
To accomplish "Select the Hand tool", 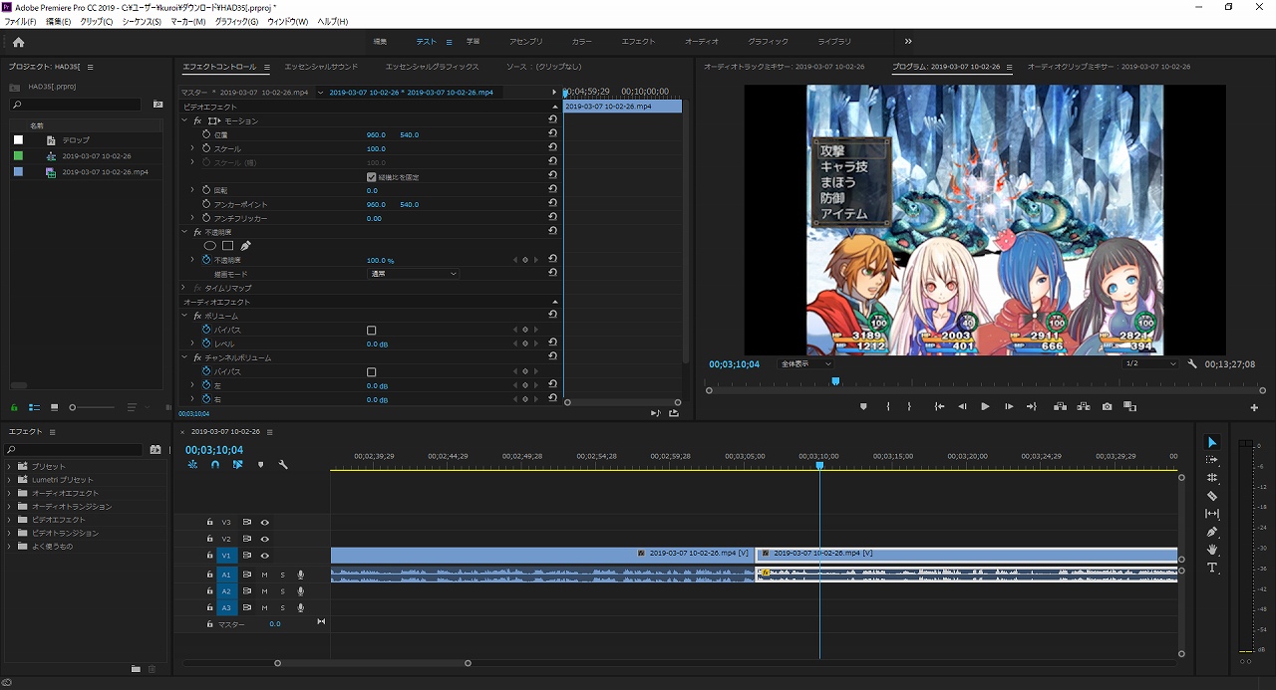I will pyautogui.click(x=1212, y=550).
